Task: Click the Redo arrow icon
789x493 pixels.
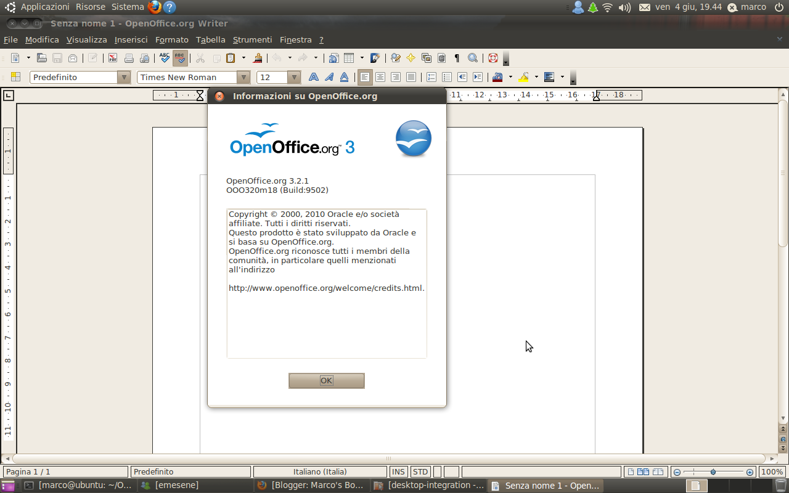Action: 303,58
